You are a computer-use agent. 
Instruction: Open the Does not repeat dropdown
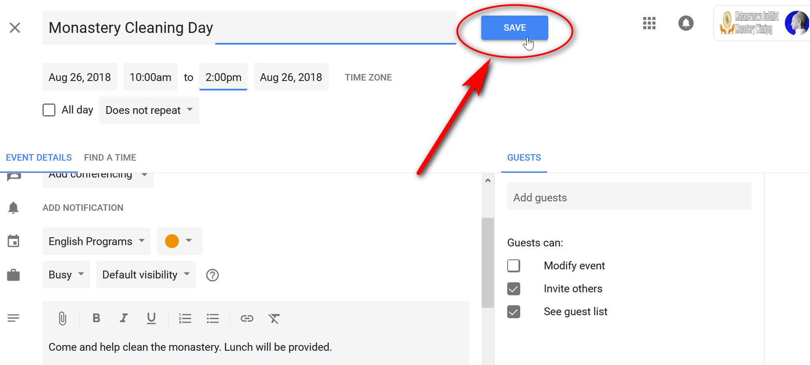149,110
